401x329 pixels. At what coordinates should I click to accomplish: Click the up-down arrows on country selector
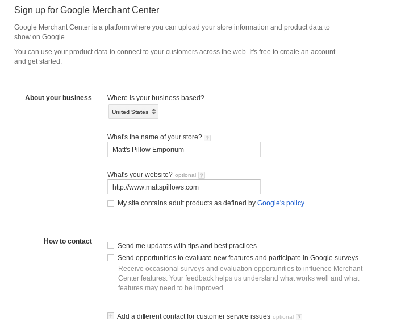pos(154,112)
